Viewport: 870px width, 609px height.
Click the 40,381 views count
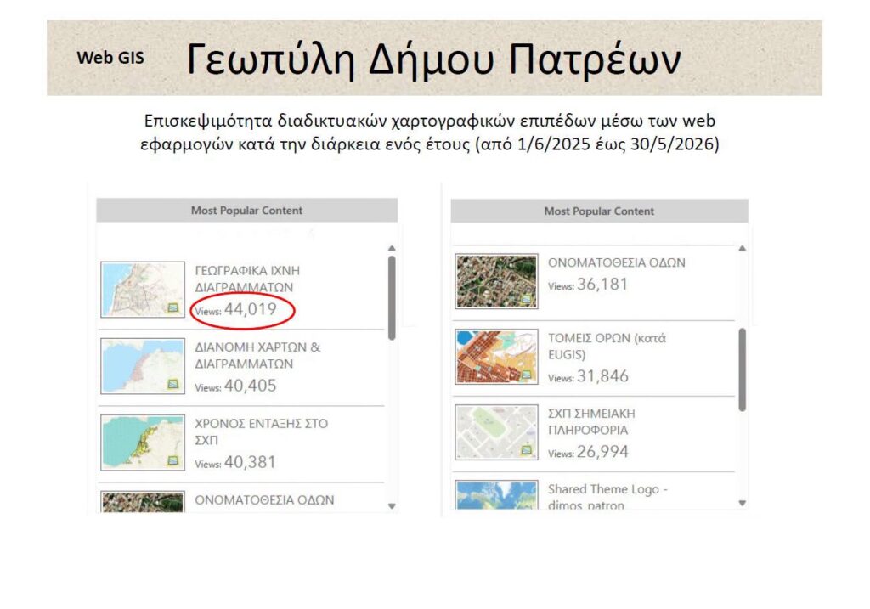point(250,462)
